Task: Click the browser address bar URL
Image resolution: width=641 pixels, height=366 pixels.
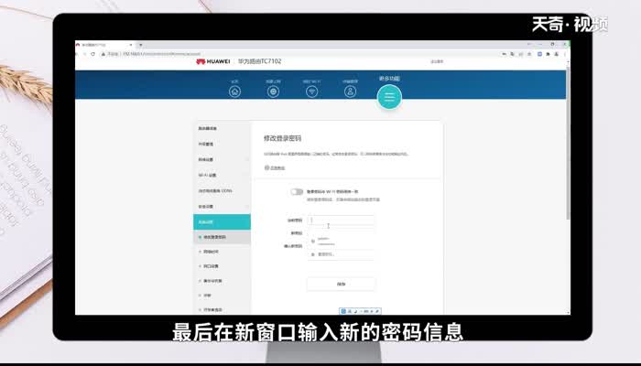Action: tap(161, 54)
